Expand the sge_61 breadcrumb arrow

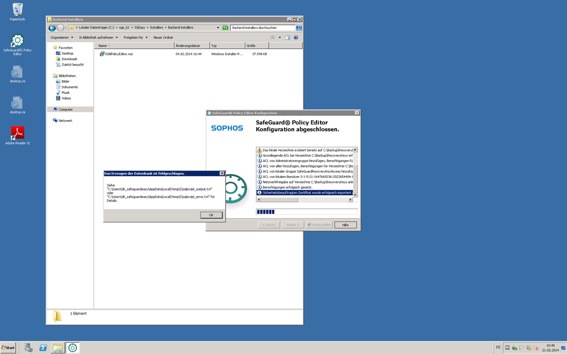(132, 28)
